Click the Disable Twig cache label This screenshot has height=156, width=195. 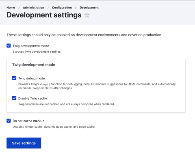point(32,98)
